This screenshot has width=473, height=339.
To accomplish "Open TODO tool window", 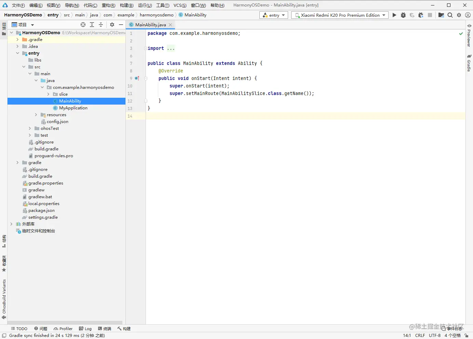I will (x=19, y=329).
